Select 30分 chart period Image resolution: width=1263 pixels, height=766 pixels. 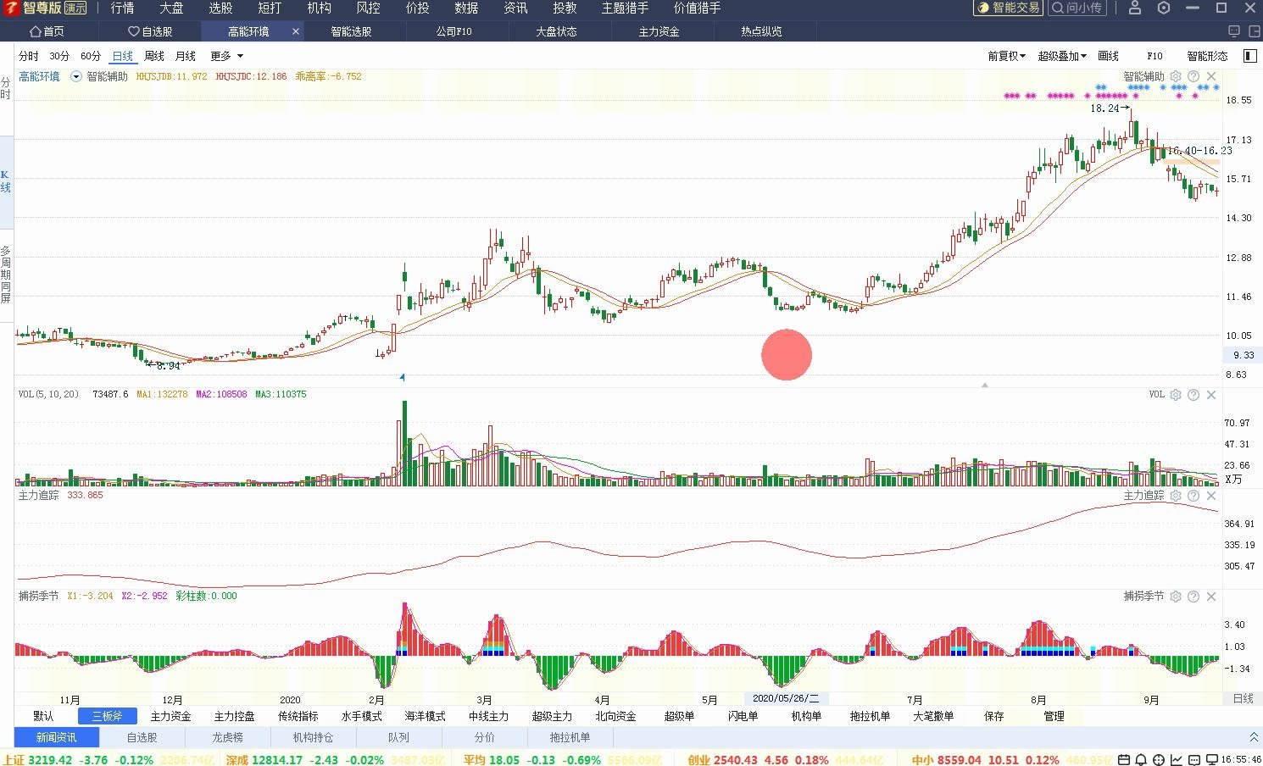click(x=59, y=56)
